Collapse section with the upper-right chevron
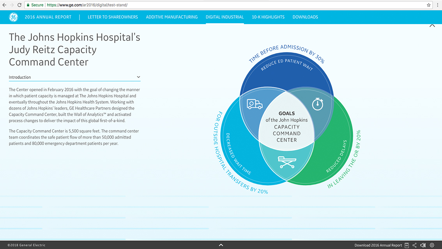 (432, 26)
